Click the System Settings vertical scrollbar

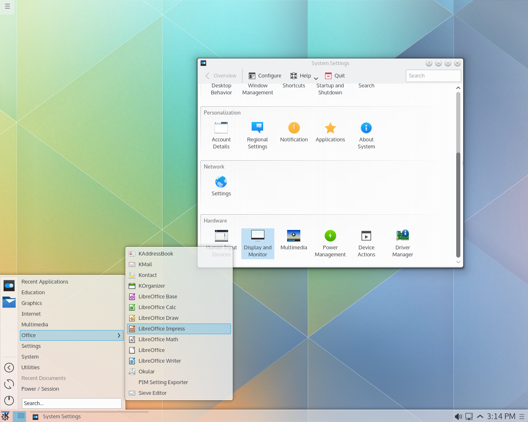click(458, 174)
